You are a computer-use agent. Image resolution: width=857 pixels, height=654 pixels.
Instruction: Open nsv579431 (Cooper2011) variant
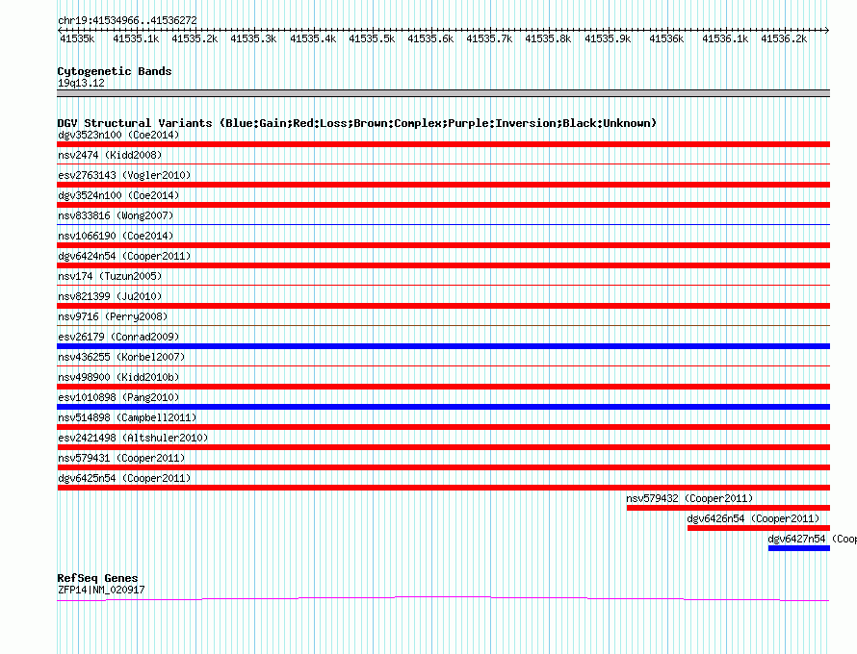[x=121, y=458]
